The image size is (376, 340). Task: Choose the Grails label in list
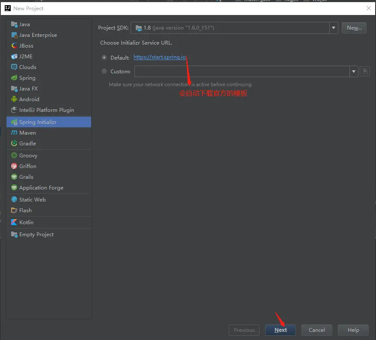tap(26, 177)
